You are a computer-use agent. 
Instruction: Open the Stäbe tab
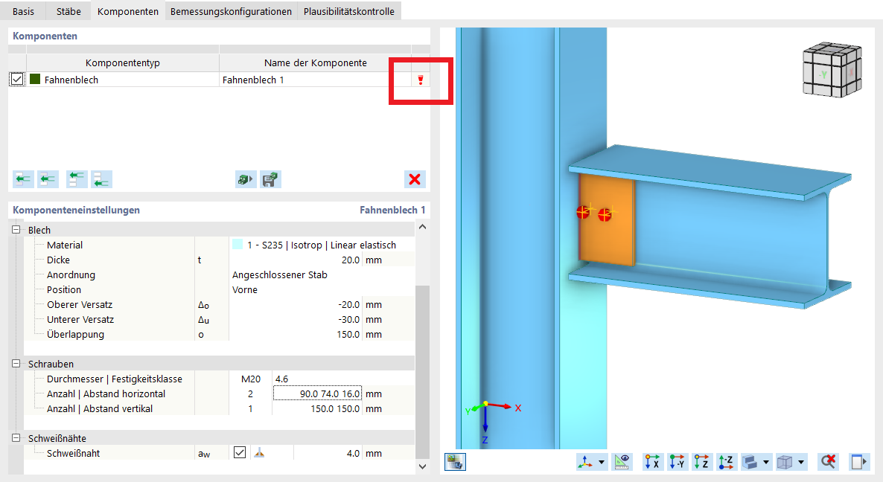pyautogui.click(x=68, y=11)
